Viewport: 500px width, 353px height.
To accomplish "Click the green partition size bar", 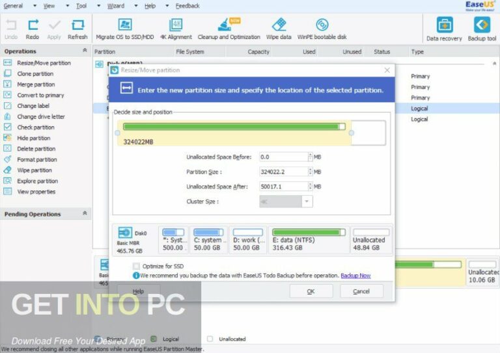I will coord(234,127).
